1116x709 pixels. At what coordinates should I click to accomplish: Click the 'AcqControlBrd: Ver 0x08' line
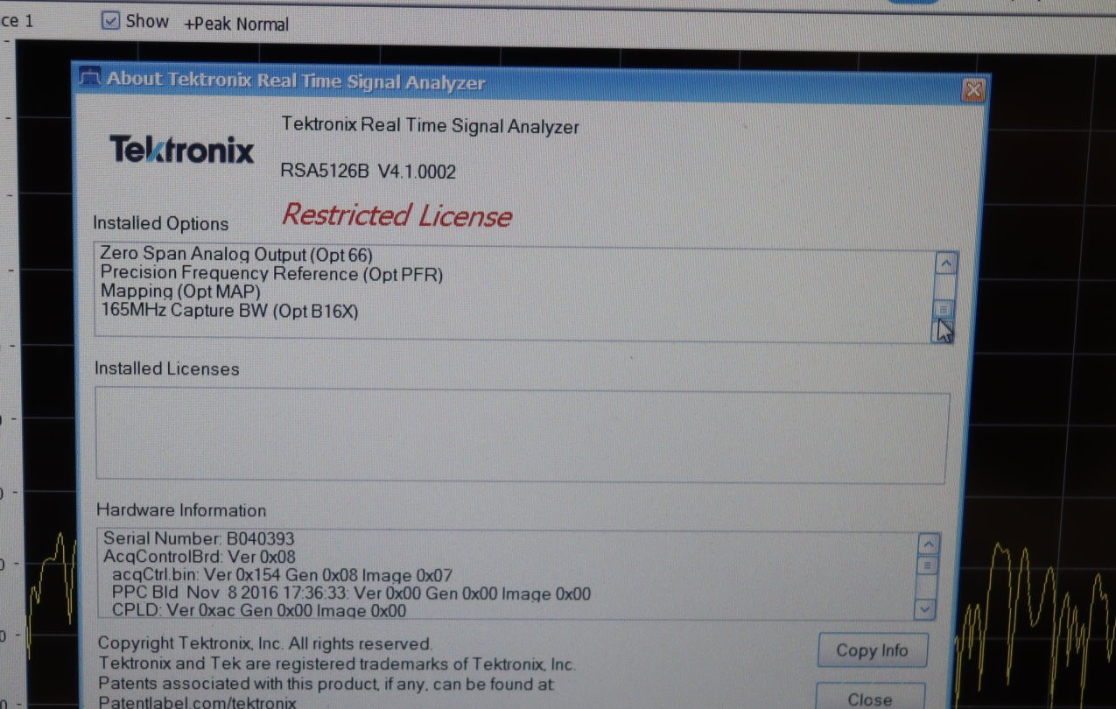(x=199, y=557)
